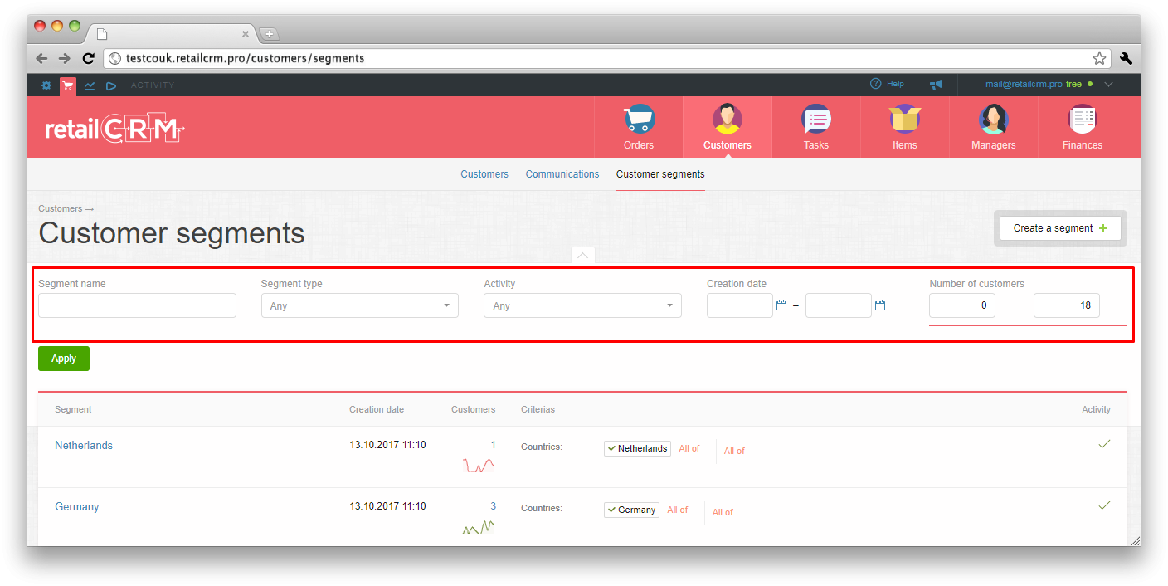Open end date calendar picker
1168x586 pixels.
pos(880,306)
